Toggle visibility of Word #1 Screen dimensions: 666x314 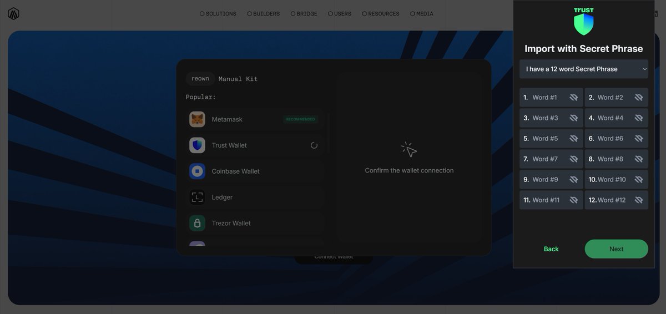(574, 98)
